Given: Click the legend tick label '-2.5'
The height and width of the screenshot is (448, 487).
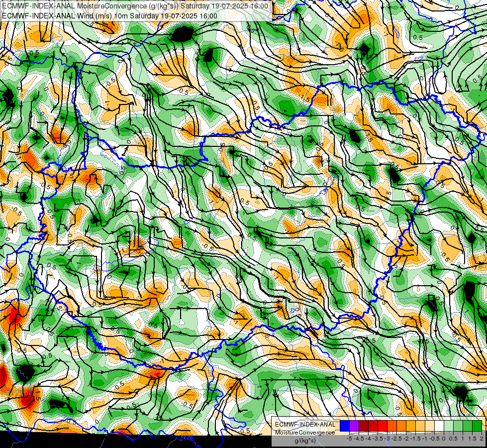Looking at the screenshot, I should (x=396, y=439).
